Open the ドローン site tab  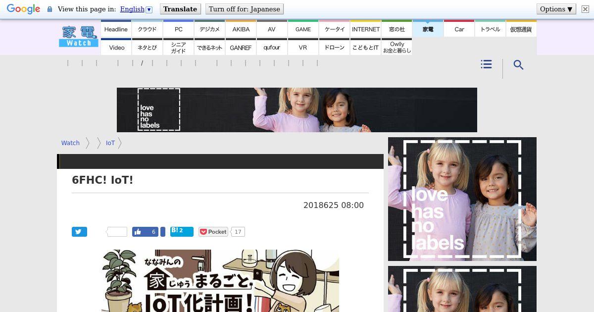pyautogui.click(x=334, y=48)
